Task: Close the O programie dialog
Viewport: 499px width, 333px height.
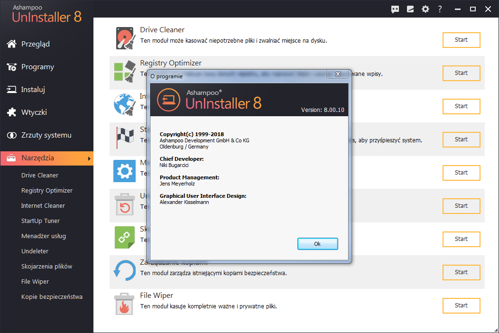Action: 338,74
